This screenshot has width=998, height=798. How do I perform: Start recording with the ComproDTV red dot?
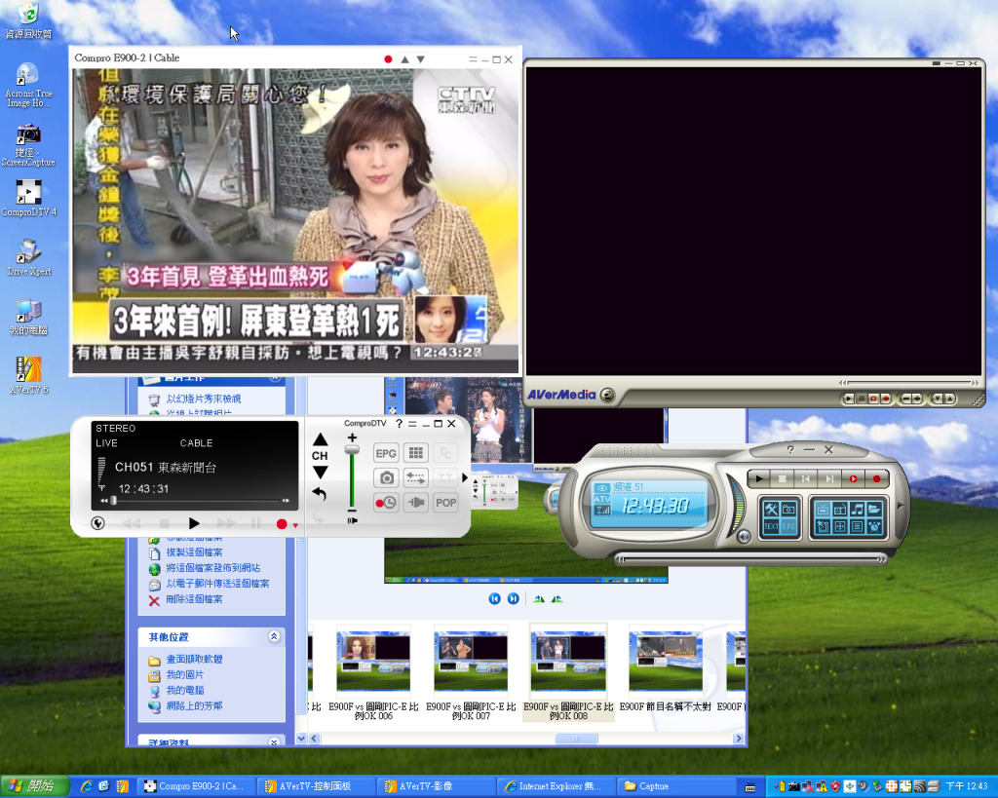[282, 524]
